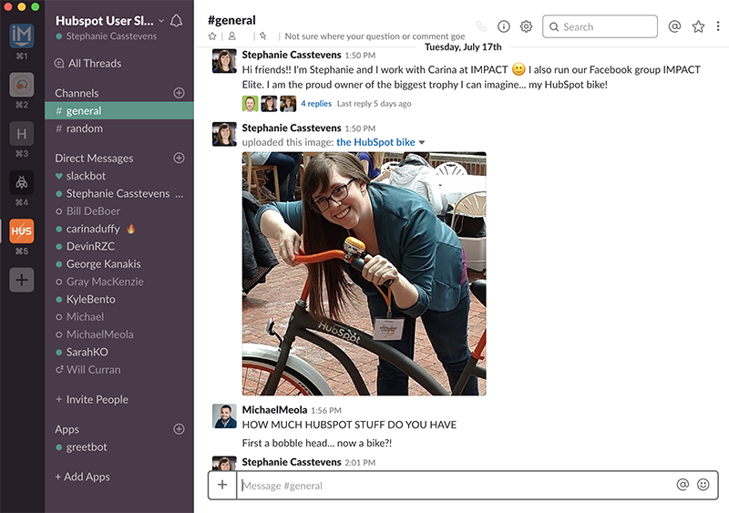729x513 pixels.
Task: Show channel details info icon
Action: click(504, 26)
